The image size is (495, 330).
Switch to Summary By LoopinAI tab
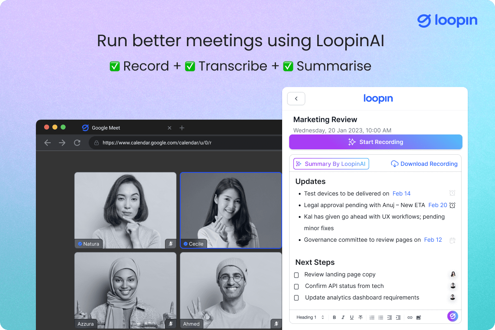(x=331, y=164)
